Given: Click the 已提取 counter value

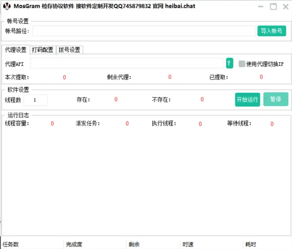Looking at the screenshot, I should (x=261, y=77).
